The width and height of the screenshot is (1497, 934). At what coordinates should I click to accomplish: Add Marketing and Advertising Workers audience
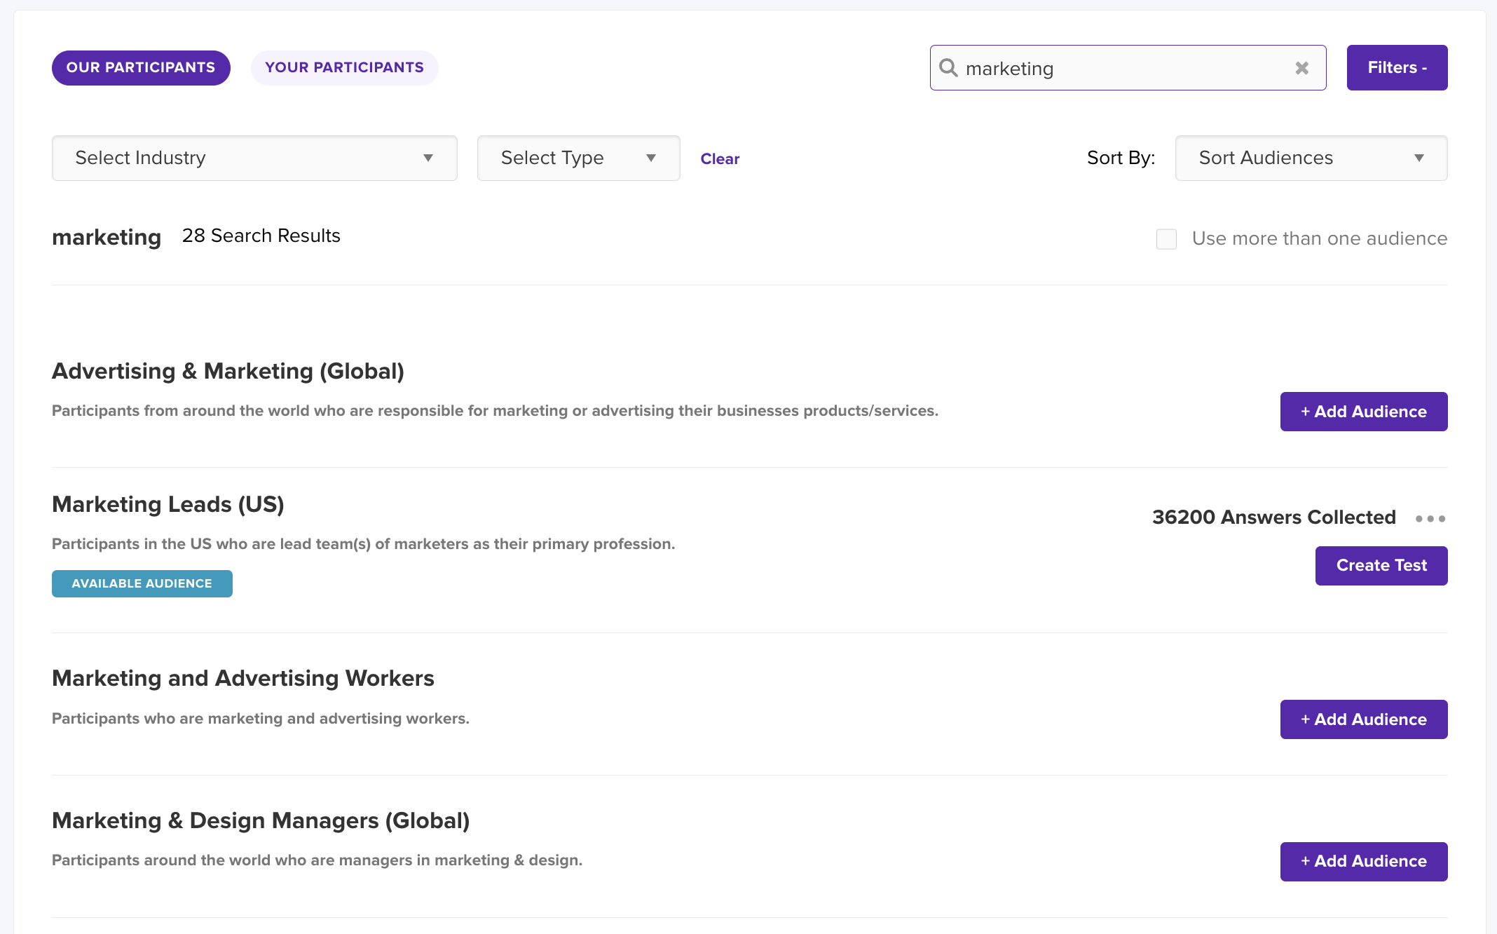(1363, 719)
